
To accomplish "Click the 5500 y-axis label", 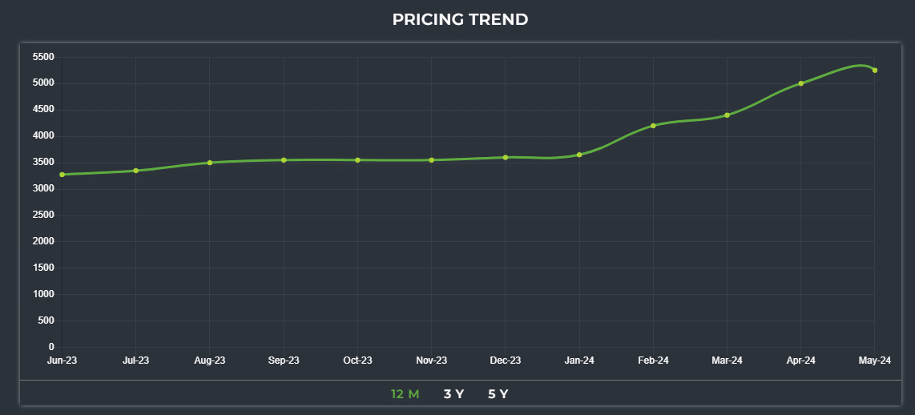I will click(43, 57).
